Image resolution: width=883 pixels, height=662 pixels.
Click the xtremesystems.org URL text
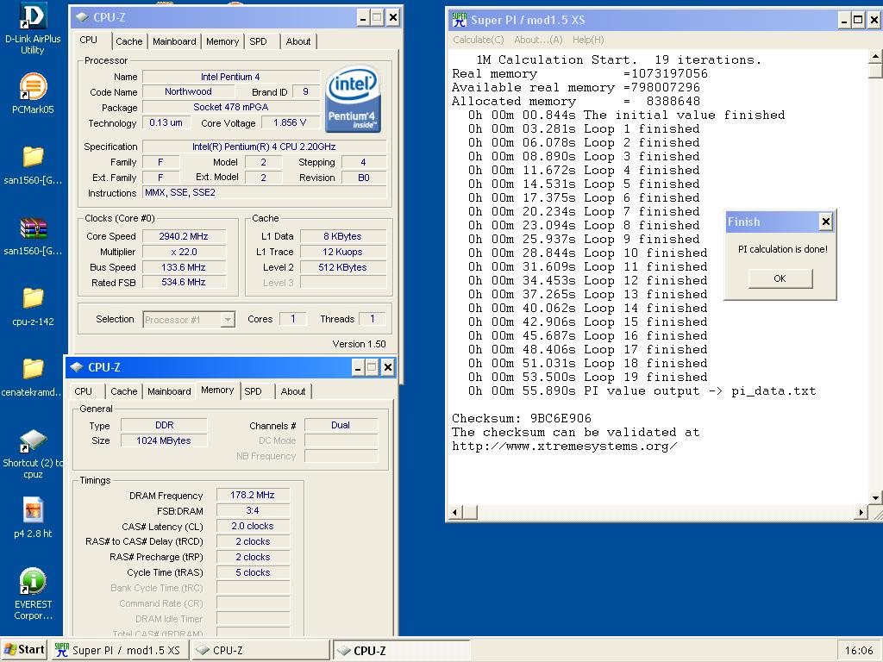pyautogui.click(x=564, y=447)
